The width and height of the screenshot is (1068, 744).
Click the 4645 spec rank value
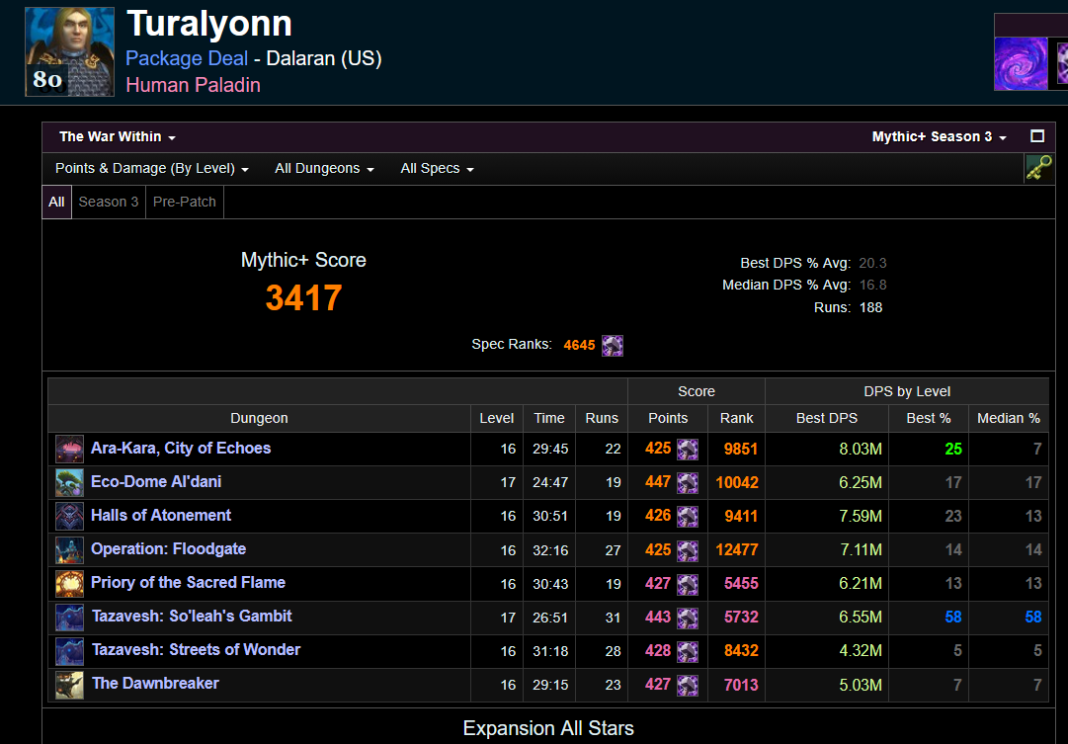pos(579,346)
